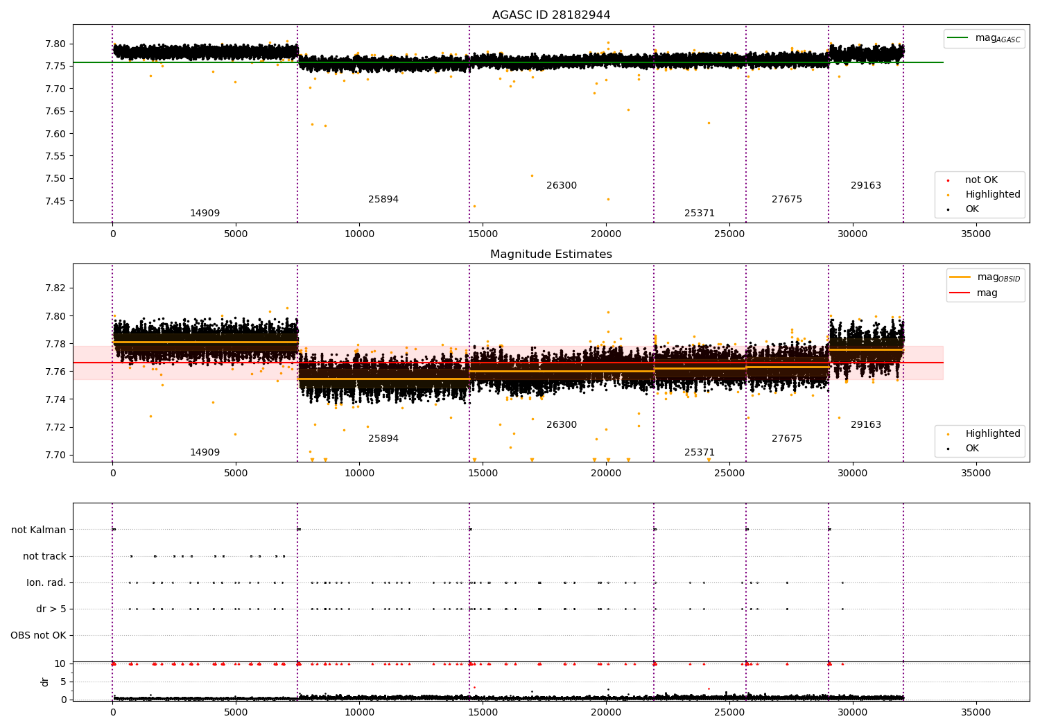Click obsid label 29163 in Magnitude Estimates panel
1040x728 pixels.
pyautogui.click(x=866, y=425)
